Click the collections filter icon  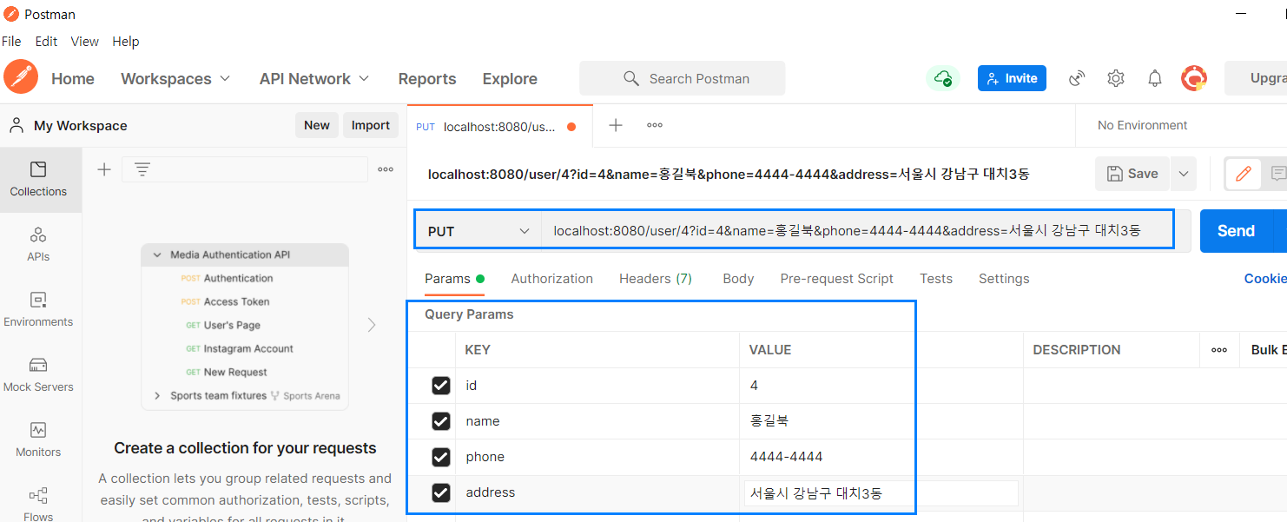coord(142,169)
